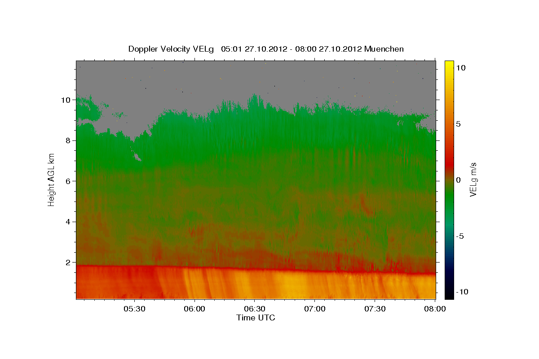This screenshot has width=539, height=359.
Task: Click the word 'Muenchen' in the title
Action: tap(384, 49)
